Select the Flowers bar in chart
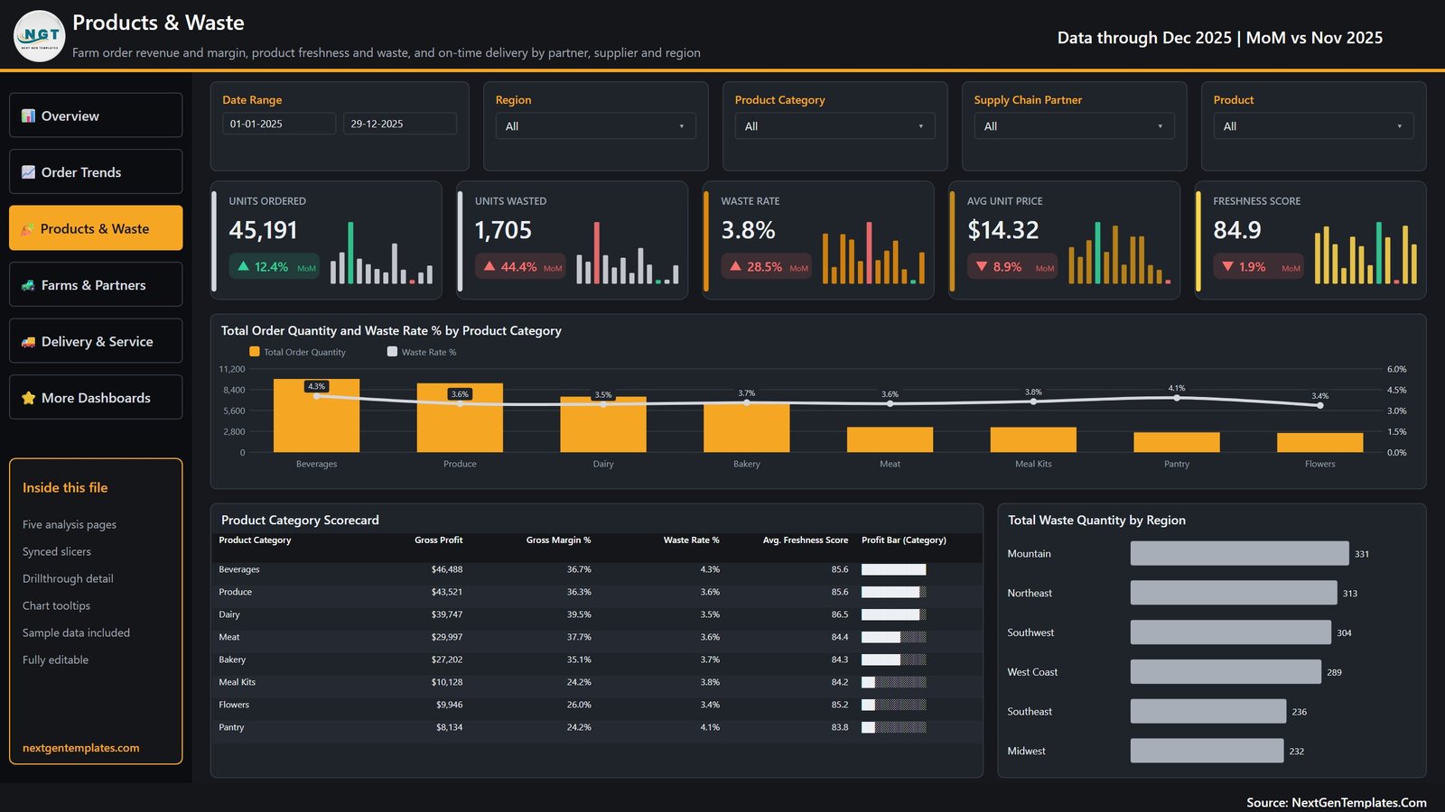Viewport: 1445px width, 812px height. (x=1320, y=442)
